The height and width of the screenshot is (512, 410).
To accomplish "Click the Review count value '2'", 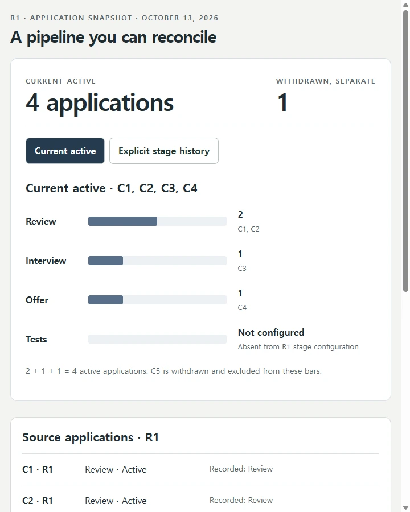I will point(240,215).
